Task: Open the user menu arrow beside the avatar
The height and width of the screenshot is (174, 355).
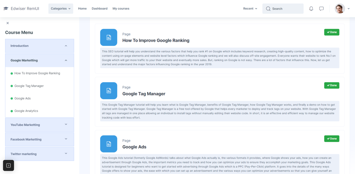Action: [x=349, y=9]
